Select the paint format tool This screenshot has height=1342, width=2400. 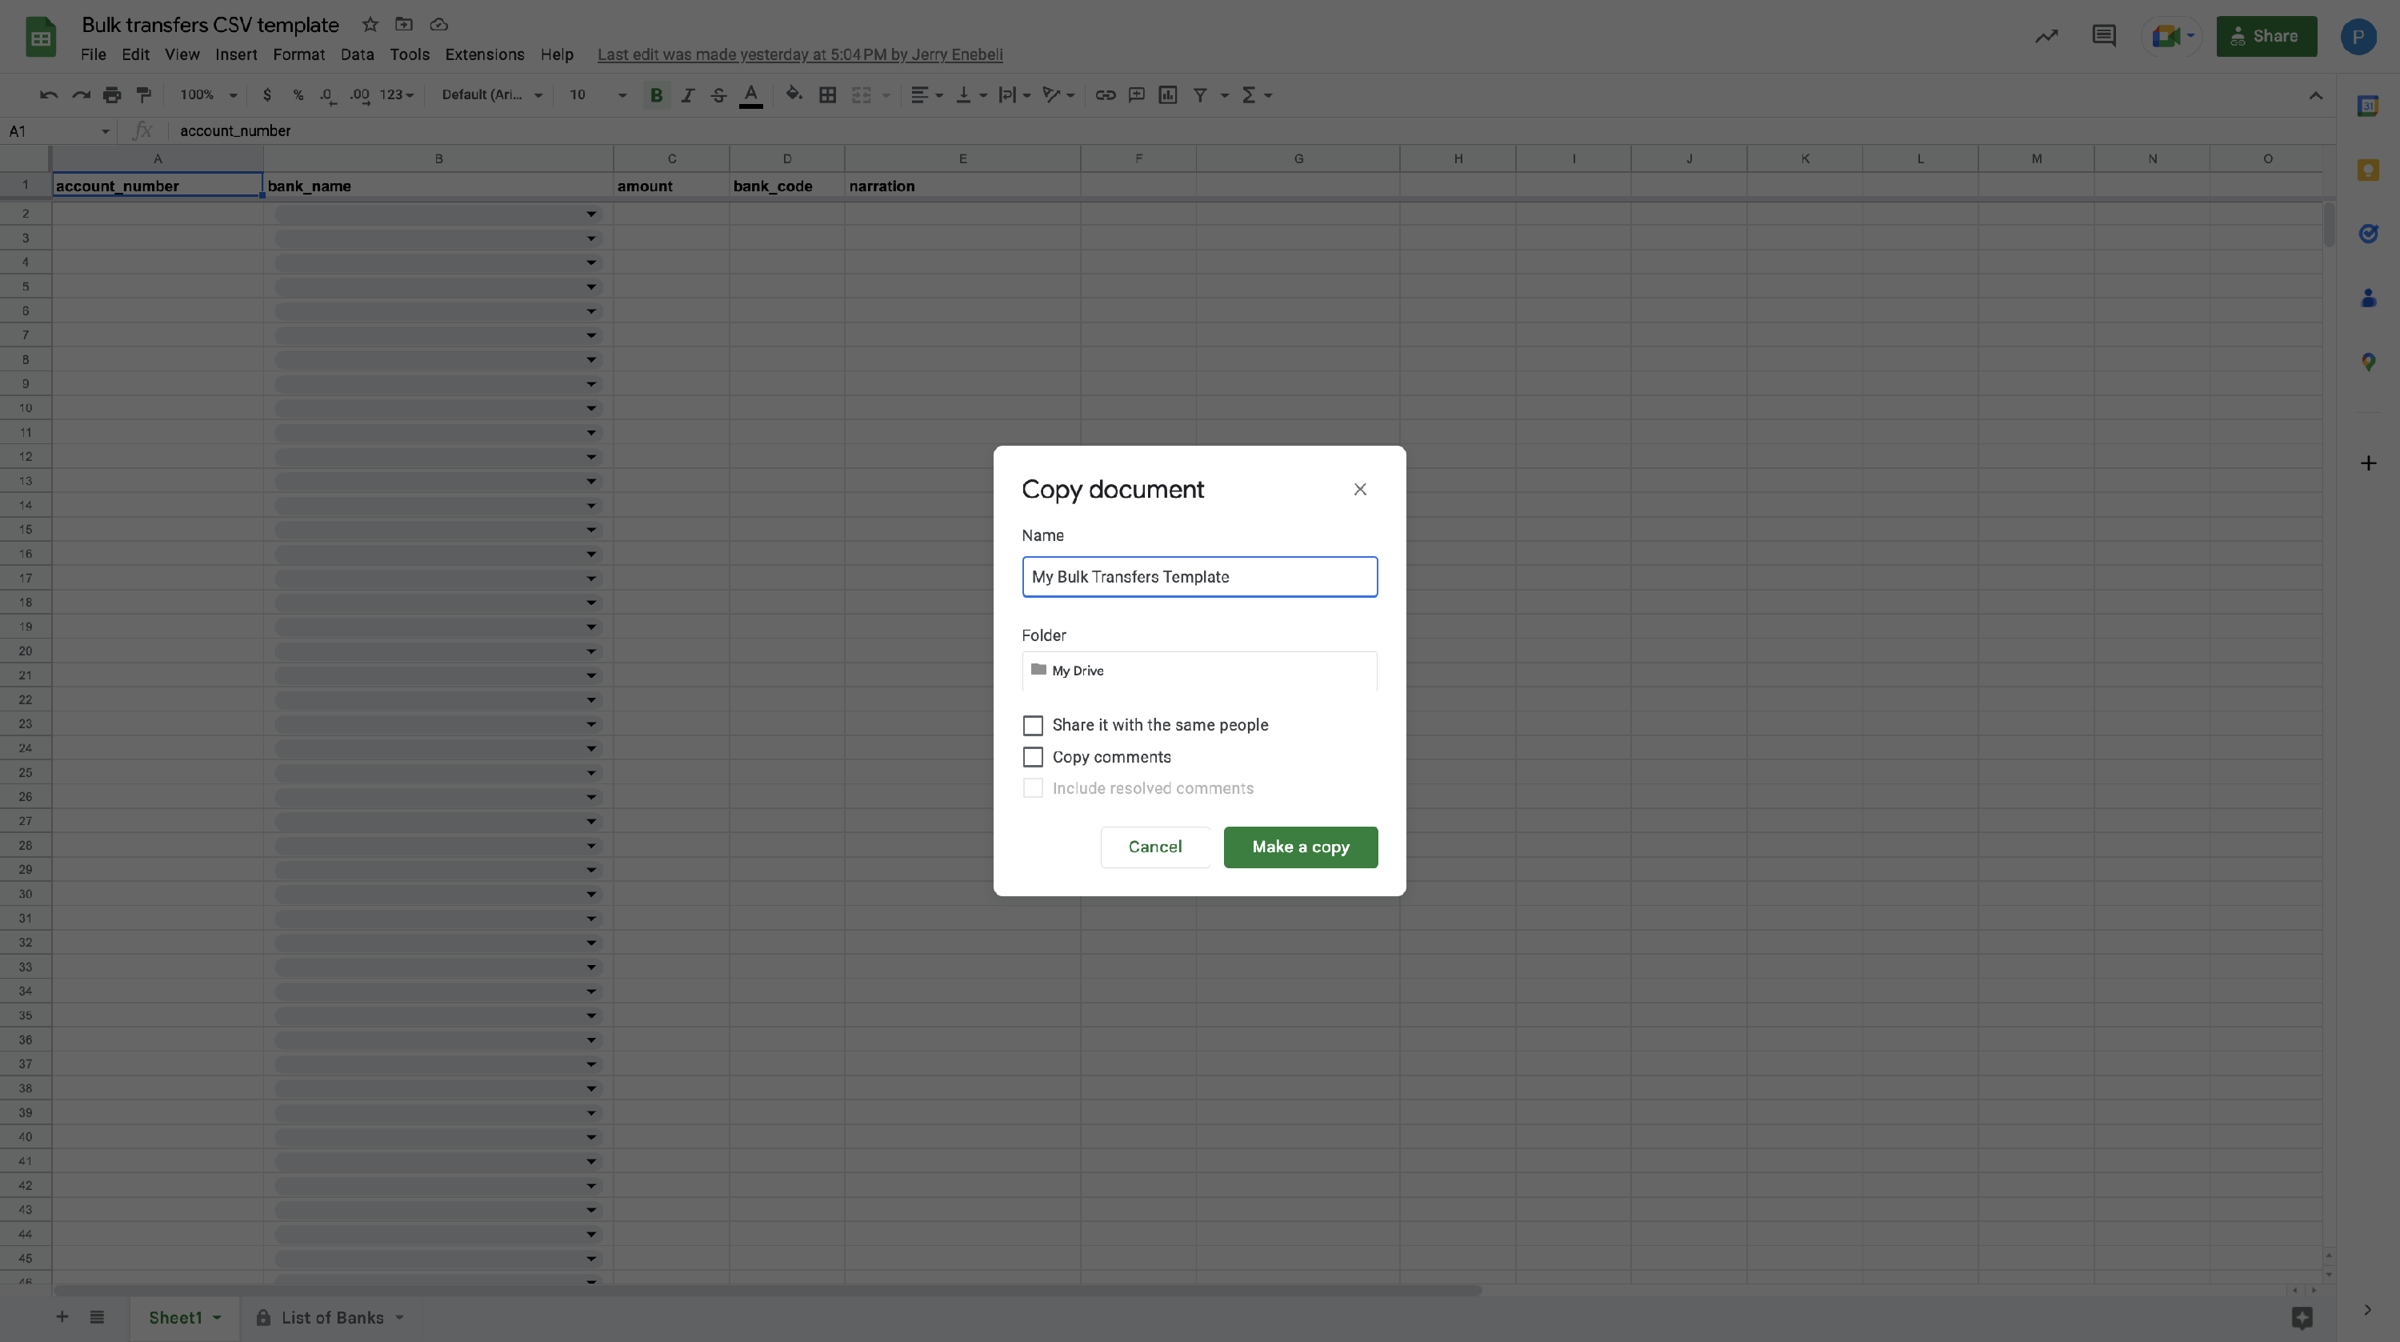143,95
